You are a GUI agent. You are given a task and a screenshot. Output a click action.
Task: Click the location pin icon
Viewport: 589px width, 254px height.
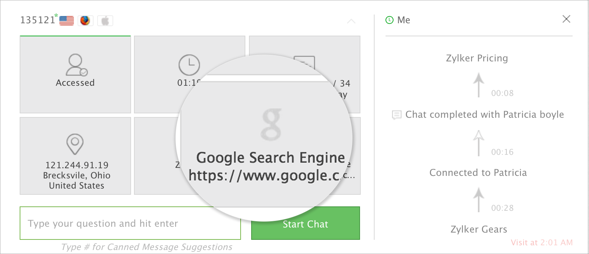click(x=75, y=144)
